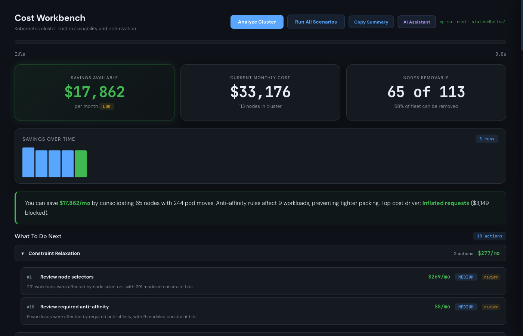This screenshot has height=336, width=523.
Task: Open the AI Assistant
Action: click(417, 22)
